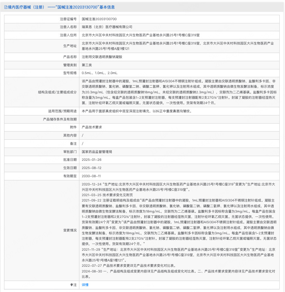This screenshot has width=285, height=292.
Task: Click the 结构及组成/主要组成成分 label
Action: point(57,92)
